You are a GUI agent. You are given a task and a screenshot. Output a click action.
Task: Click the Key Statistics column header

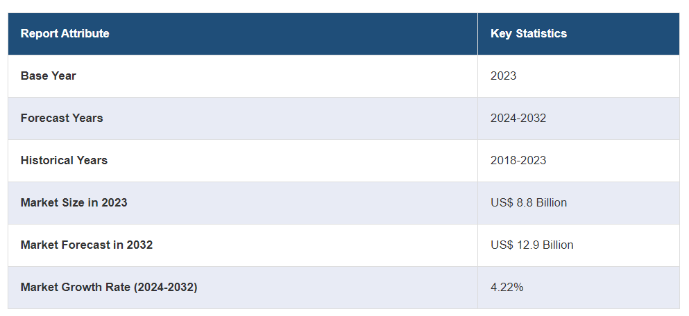pyautogui.click(x=528, y=33)
